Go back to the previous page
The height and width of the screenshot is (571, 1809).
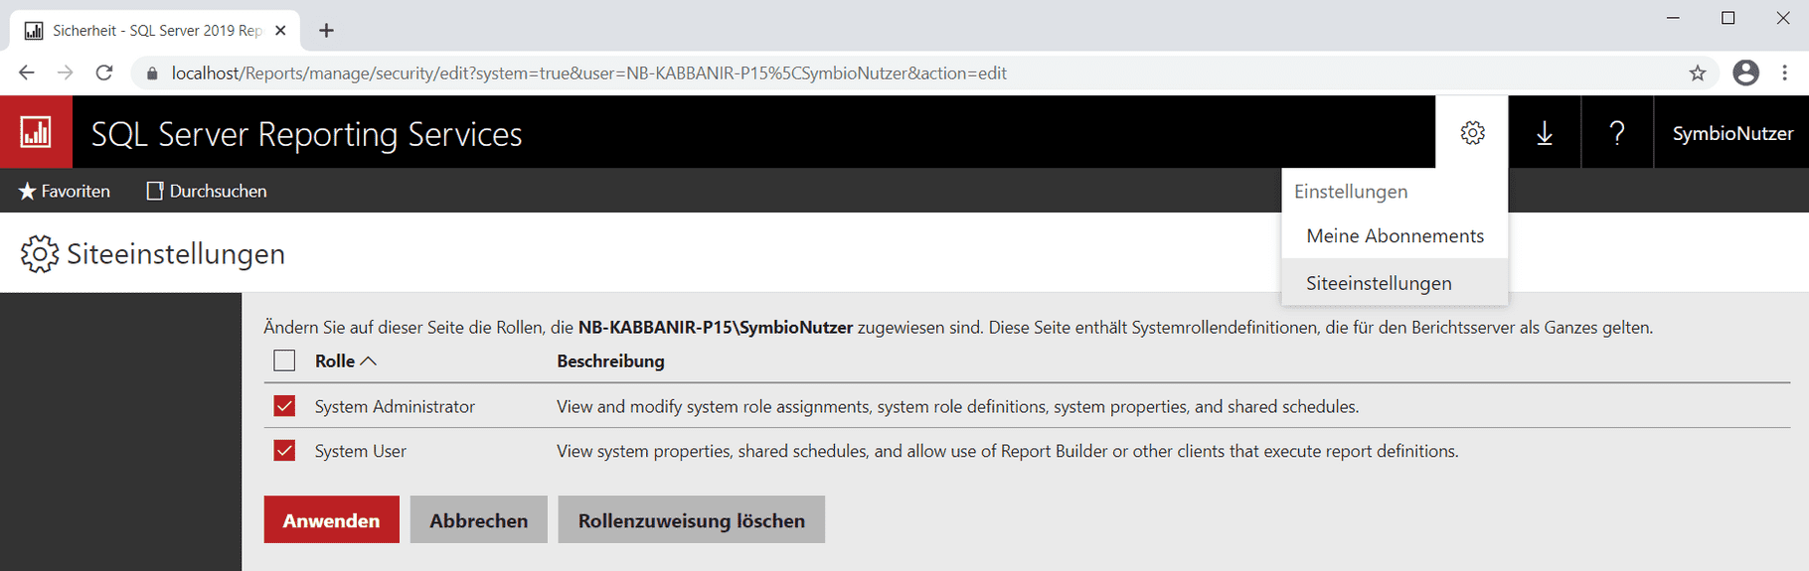[x=27, y=72]
